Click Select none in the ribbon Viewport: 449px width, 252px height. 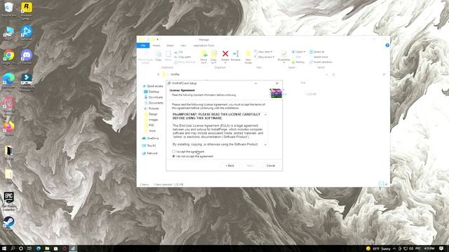(x=319, y=57)
